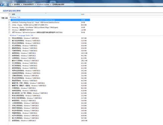
Task: Select the LifeWorks Technology Group LLC row text
Action: click(x=36, y=22)
